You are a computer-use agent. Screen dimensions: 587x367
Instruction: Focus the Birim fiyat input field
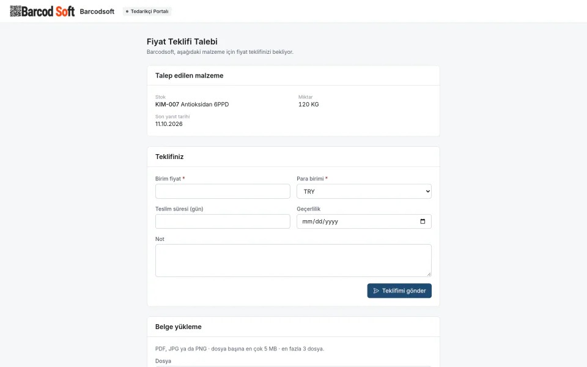[x=223, y=191]
